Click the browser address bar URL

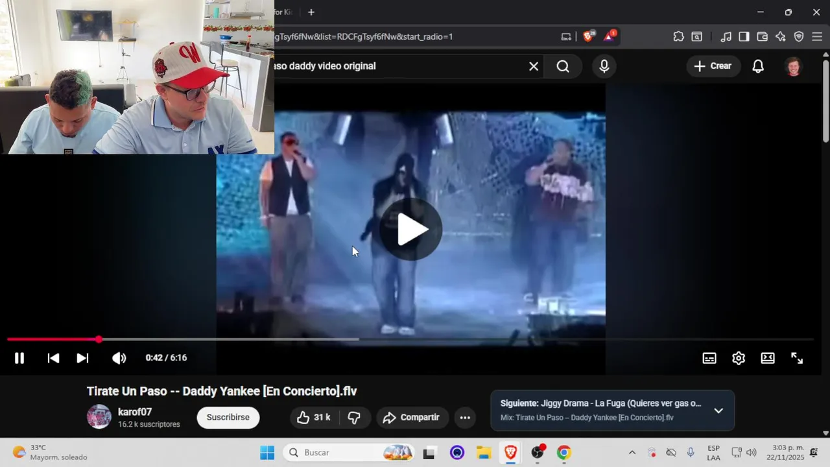point(363,37)
